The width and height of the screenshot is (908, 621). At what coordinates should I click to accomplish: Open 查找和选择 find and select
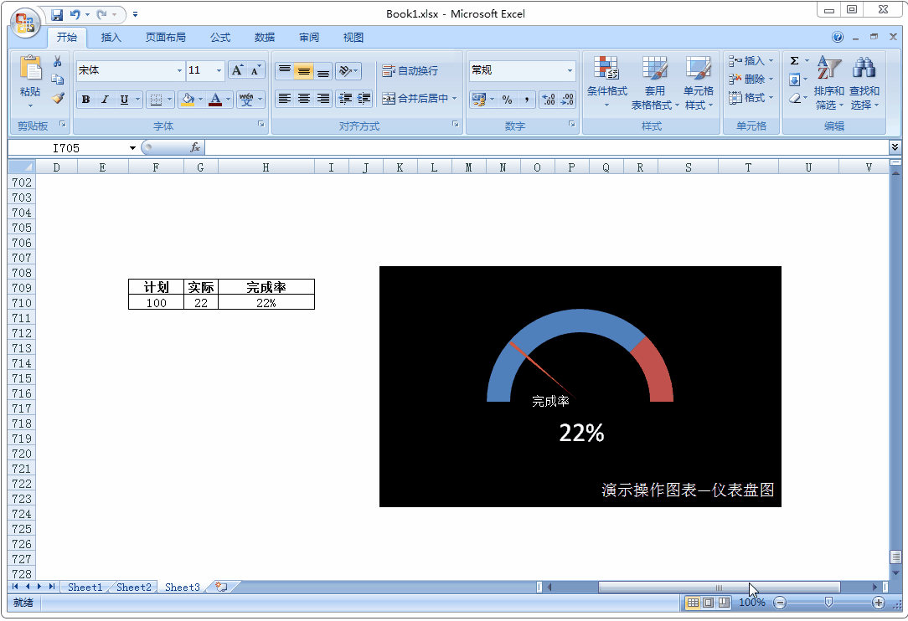point(864,83)
